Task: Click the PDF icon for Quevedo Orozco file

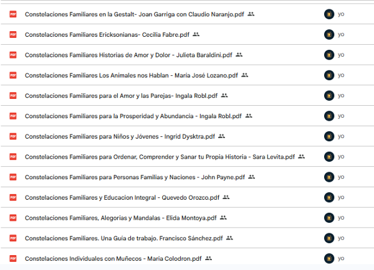Action: pos(13,197)
